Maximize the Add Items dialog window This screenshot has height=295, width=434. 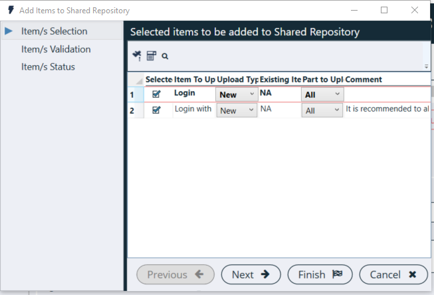pyautogui.click(x=384, y=11)
